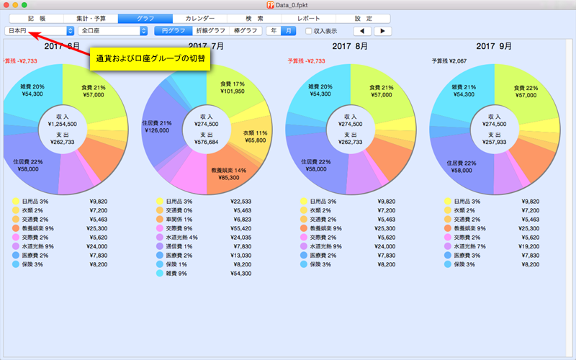
Task: Click the 2017 8月 chart heading
Action: point(350,46)
